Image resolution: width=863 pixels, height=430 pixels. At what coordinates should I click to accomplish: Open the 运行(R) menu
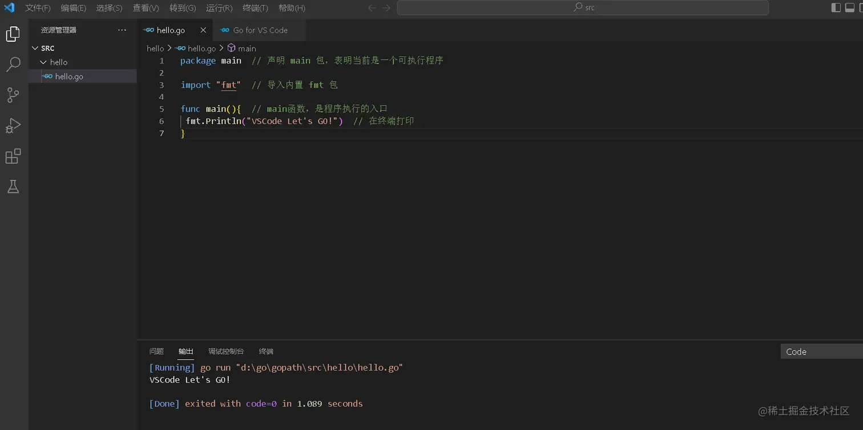click(219, 8)
